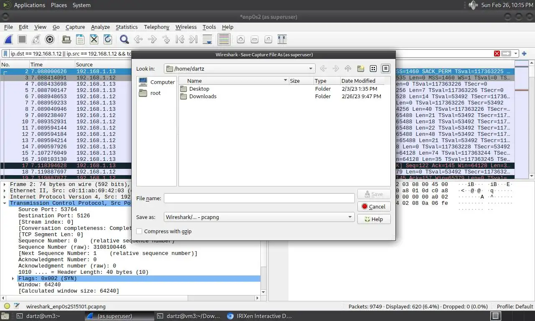The height and width of the screenshot is (321, 535).
Task: Find a packet magnifier icon
Action: (x=124, y=39)
